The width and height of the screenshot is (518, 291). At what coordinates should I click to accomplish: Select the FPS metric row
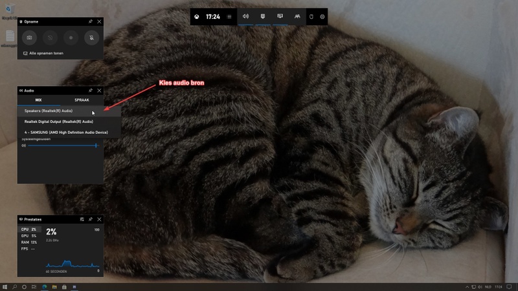(29, 249)
